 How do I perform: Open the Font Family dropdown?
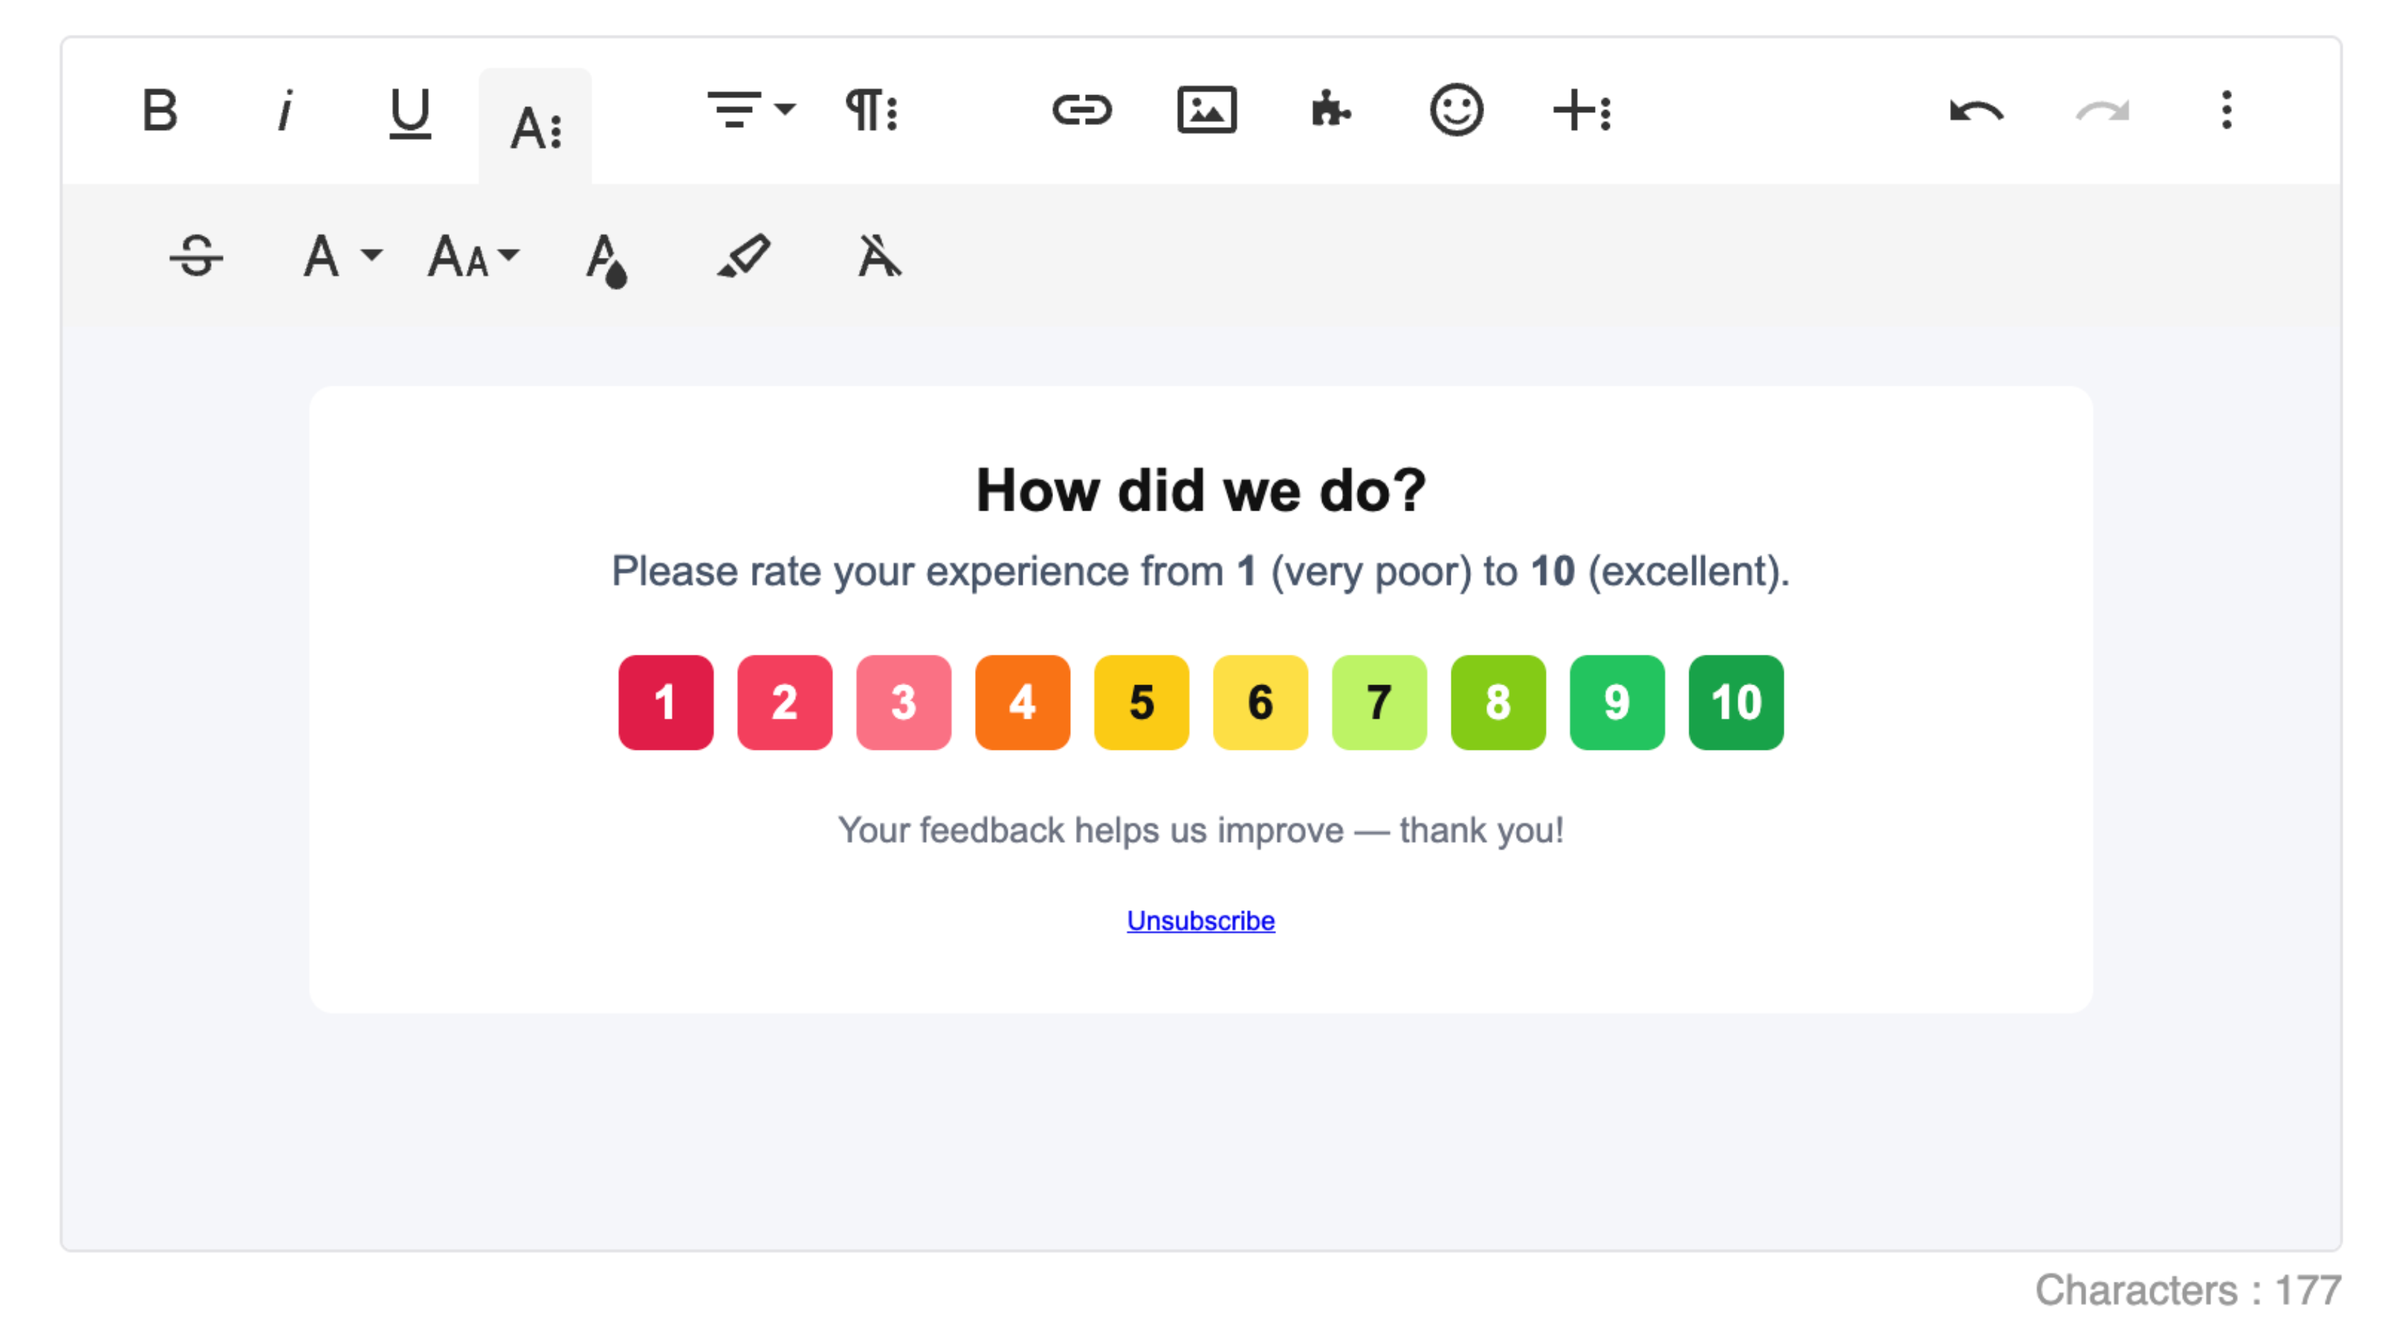342,256
